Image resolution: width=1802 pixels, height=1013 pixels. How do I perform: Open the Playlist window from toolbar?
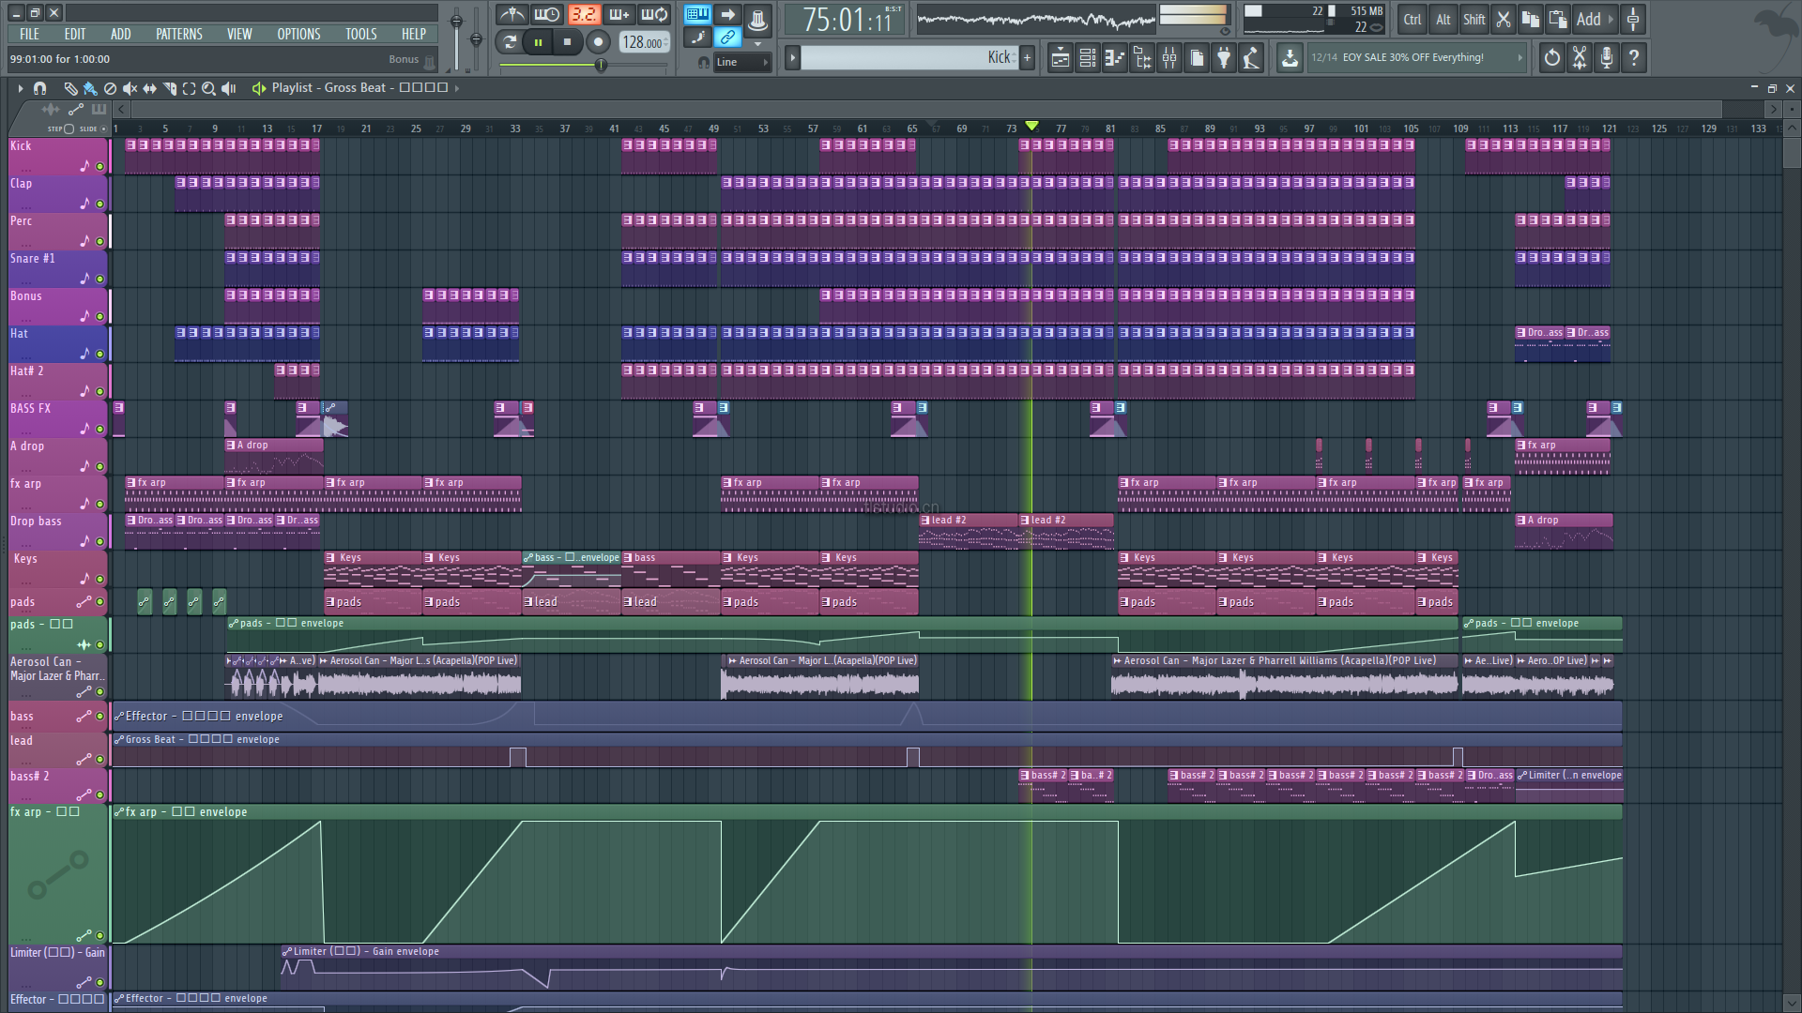click(x=1060, y=58)
